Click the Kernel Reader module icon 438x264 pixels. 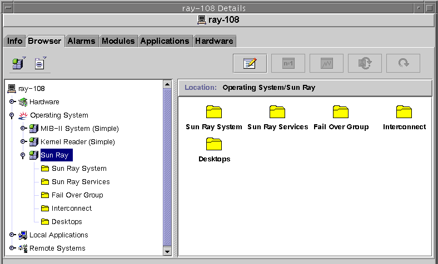pyautogui.click(x=34, y=142)
